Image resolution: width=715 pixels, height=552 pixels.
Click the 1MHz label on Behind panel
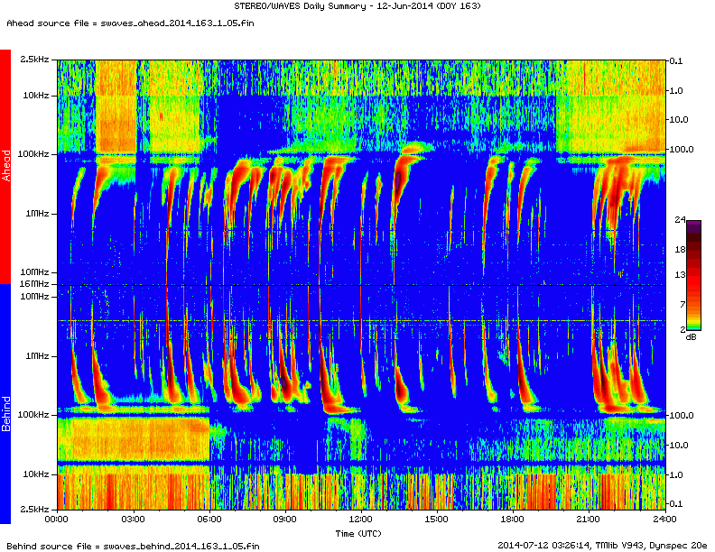pos(37,356)
